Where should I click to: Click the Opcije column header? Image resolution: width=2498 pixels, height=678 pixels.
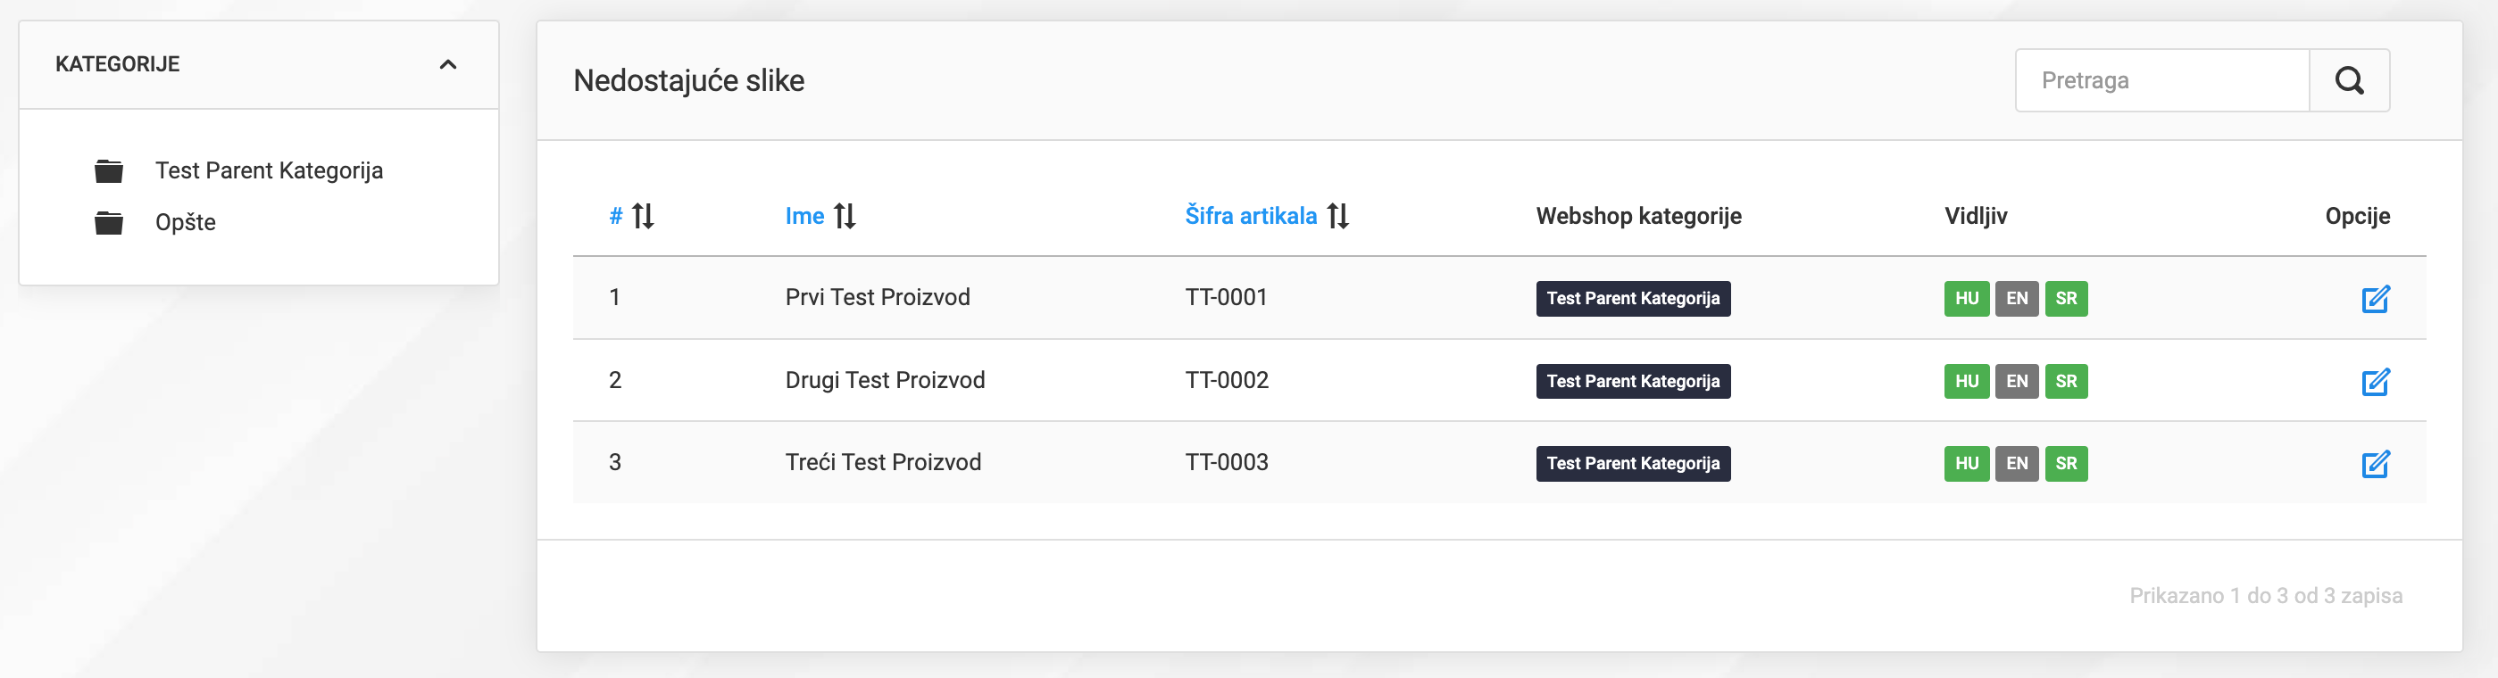[2358, 216]
